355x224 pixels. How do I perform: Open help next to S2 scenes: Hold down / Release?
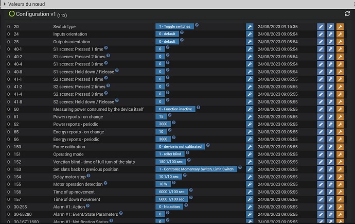[x=117, y=100]
